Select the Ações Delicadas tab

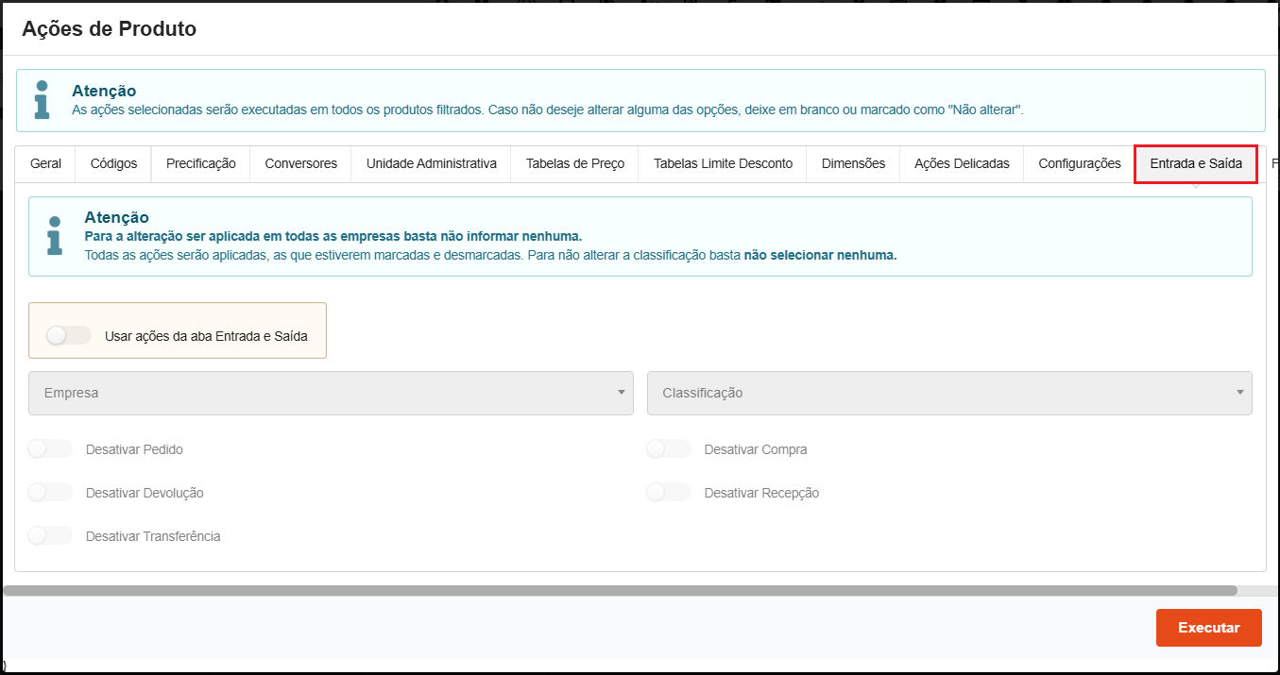962,163
